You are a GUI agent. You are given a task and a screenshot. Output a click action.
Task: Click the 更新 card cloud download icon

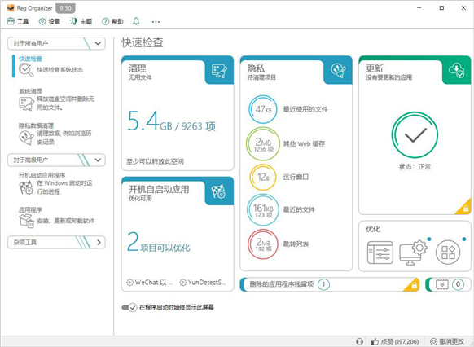456,70
